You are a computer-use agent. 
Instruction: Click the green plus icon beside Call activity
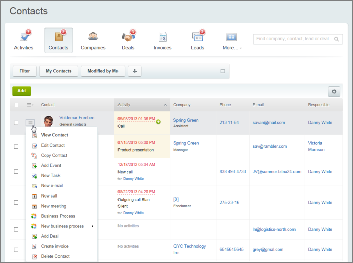coord(158,122)
